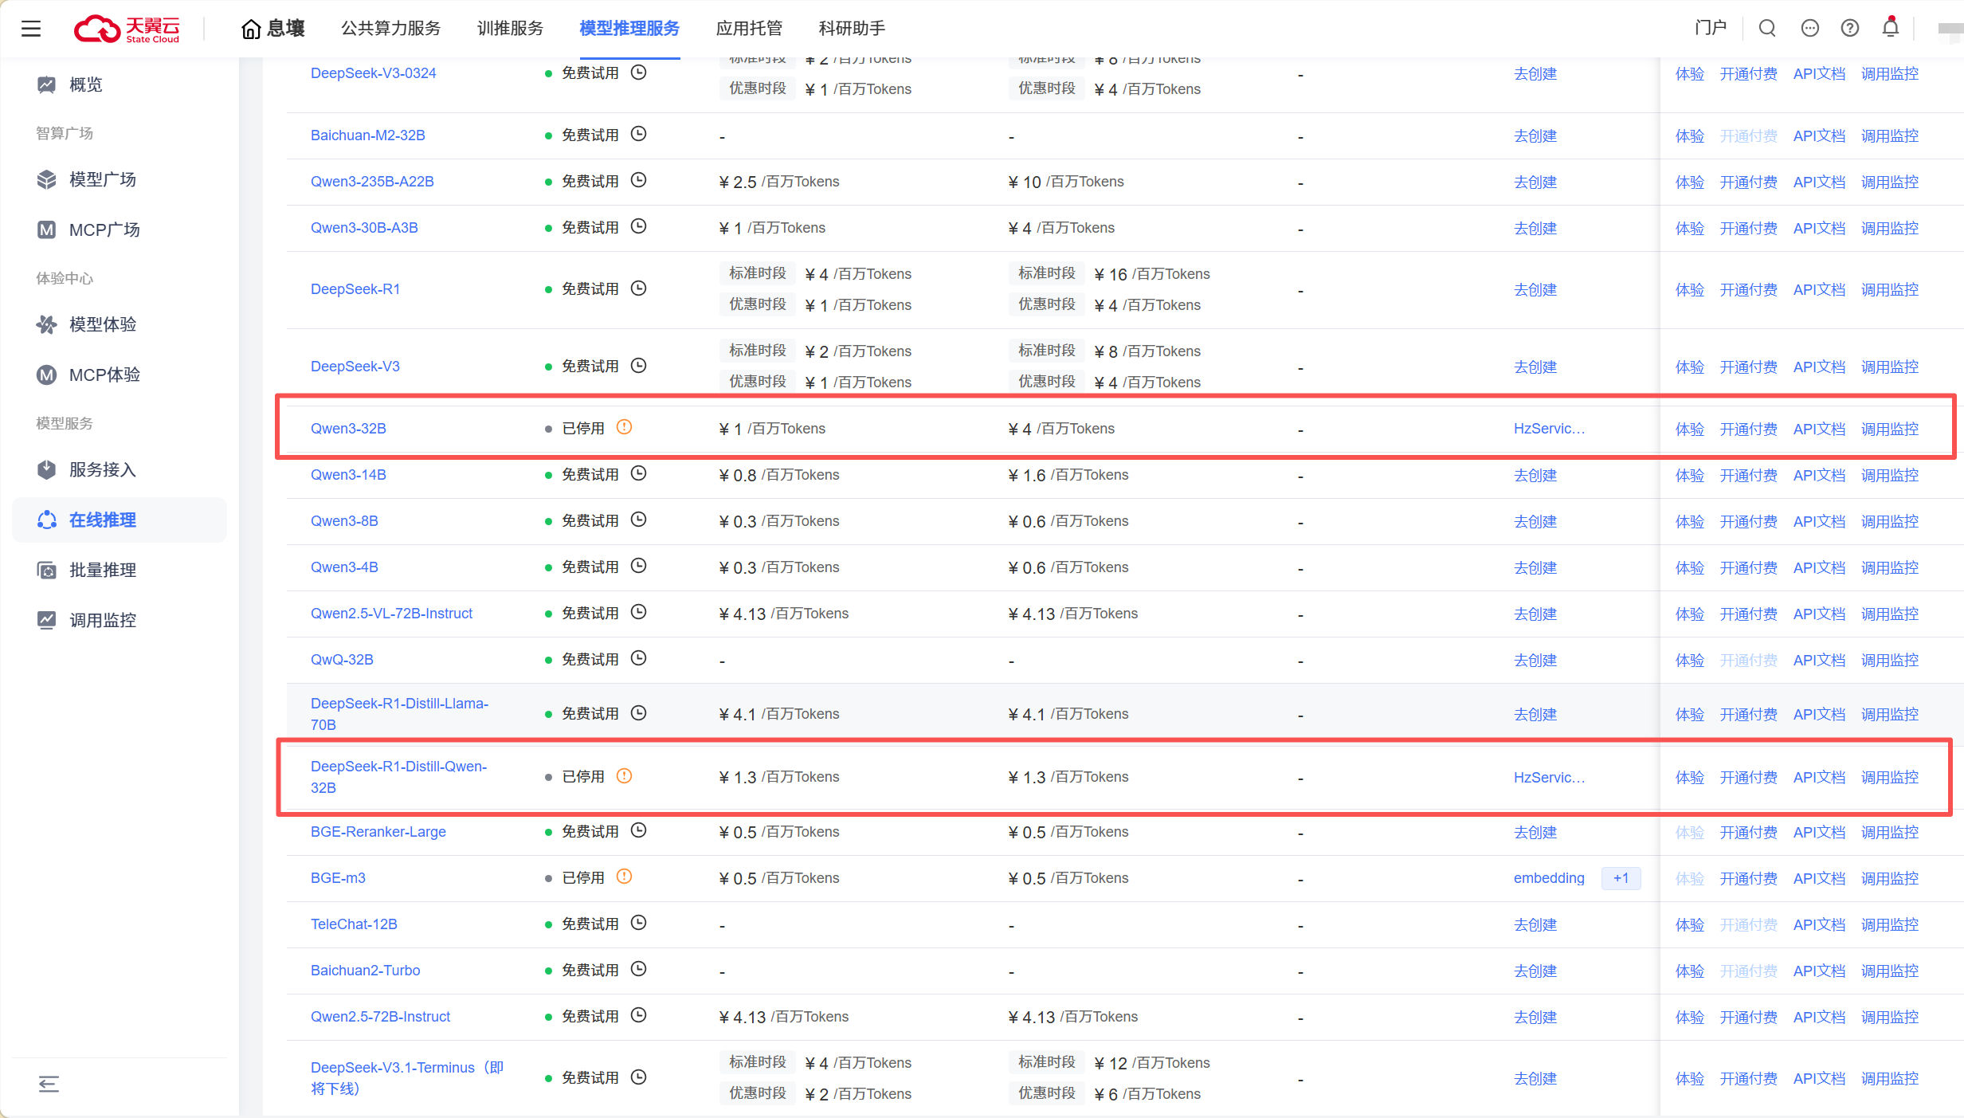The height and width of the screenshot is (1118, 1964).
Task: Open the 门户 portal menu
Action: tap(1710, 29)
